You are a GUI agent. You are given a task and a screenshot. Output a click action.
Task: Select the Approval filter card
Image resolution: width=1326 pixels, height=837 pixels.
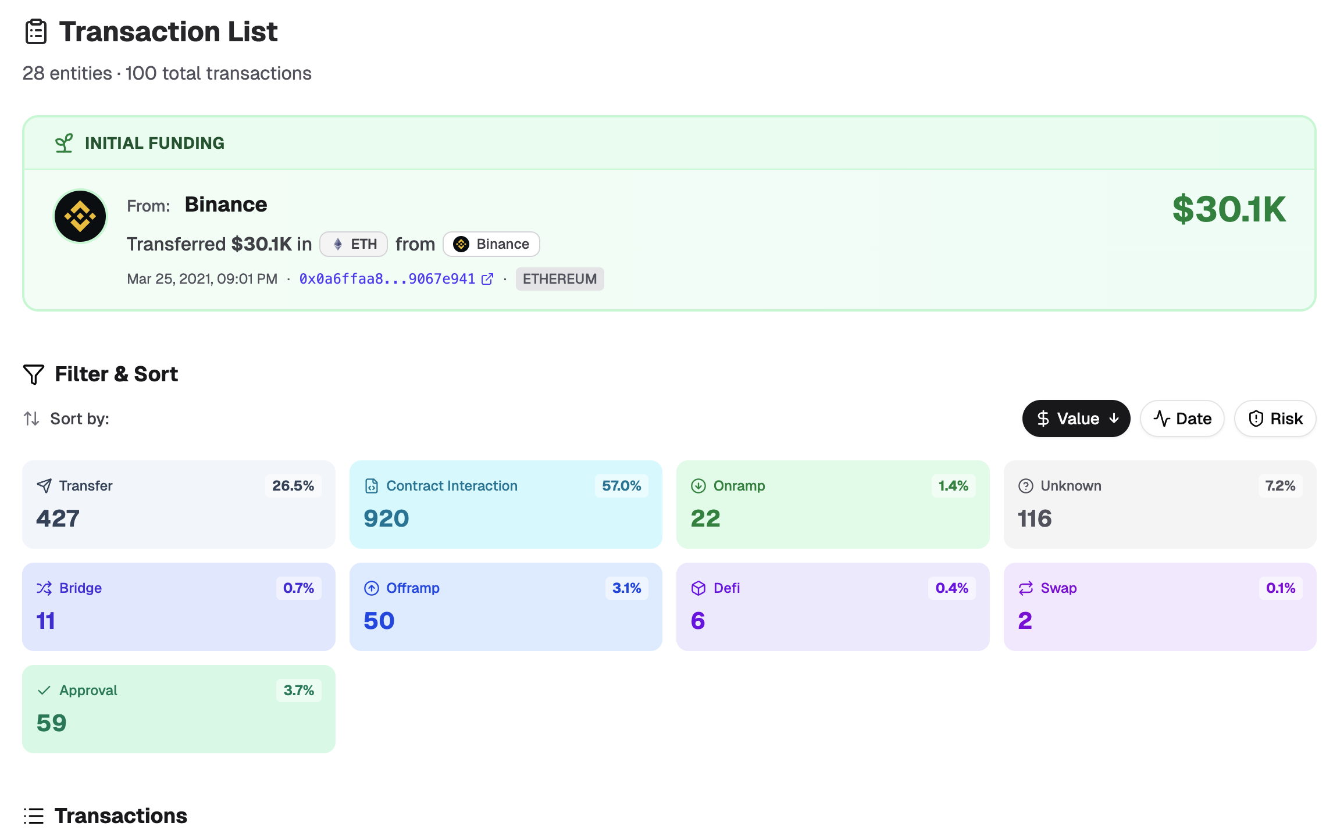(179, 709)
